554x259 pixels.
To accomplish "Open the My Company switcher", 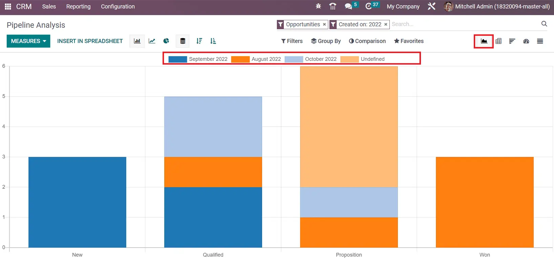I will click(403, 6).
